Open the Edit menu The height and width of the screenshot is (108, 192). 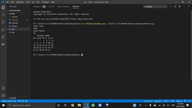[x=12, y=2]
